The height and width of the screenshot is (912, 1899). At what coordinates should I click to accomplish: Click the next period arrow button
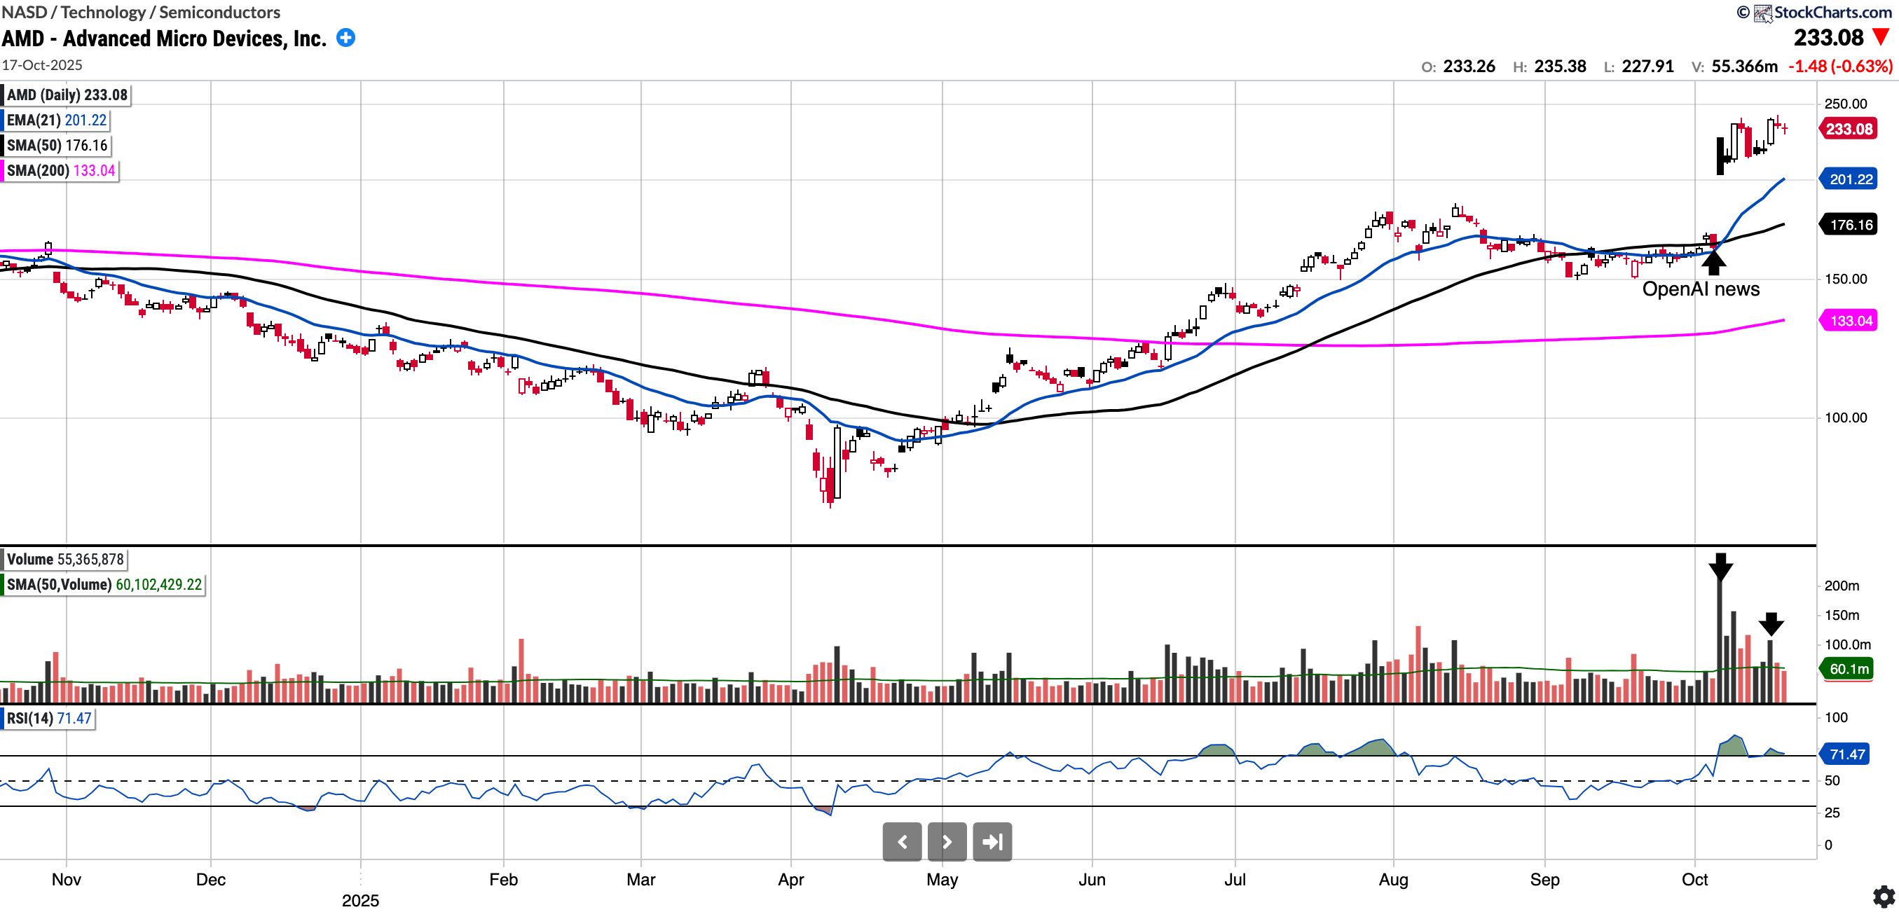947,841
